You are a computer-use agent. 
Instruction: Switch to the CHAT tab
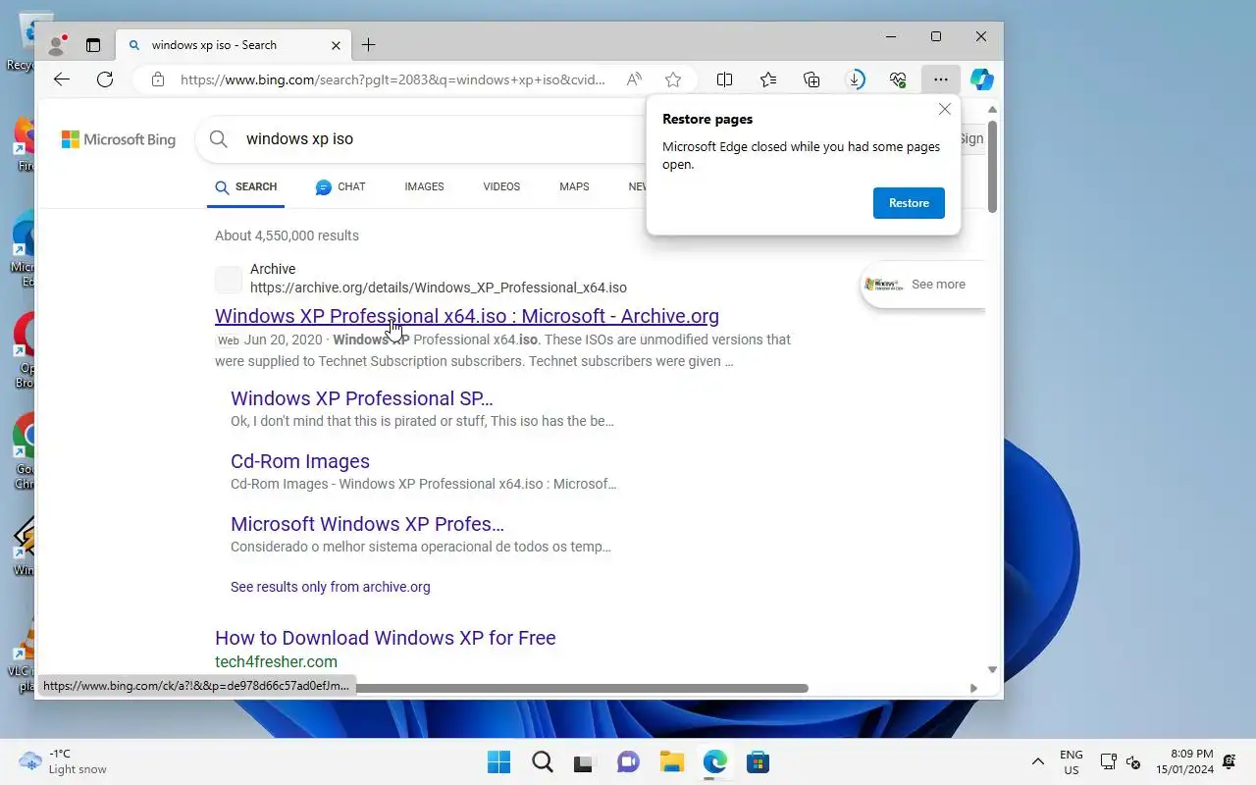tap(340, 186)
